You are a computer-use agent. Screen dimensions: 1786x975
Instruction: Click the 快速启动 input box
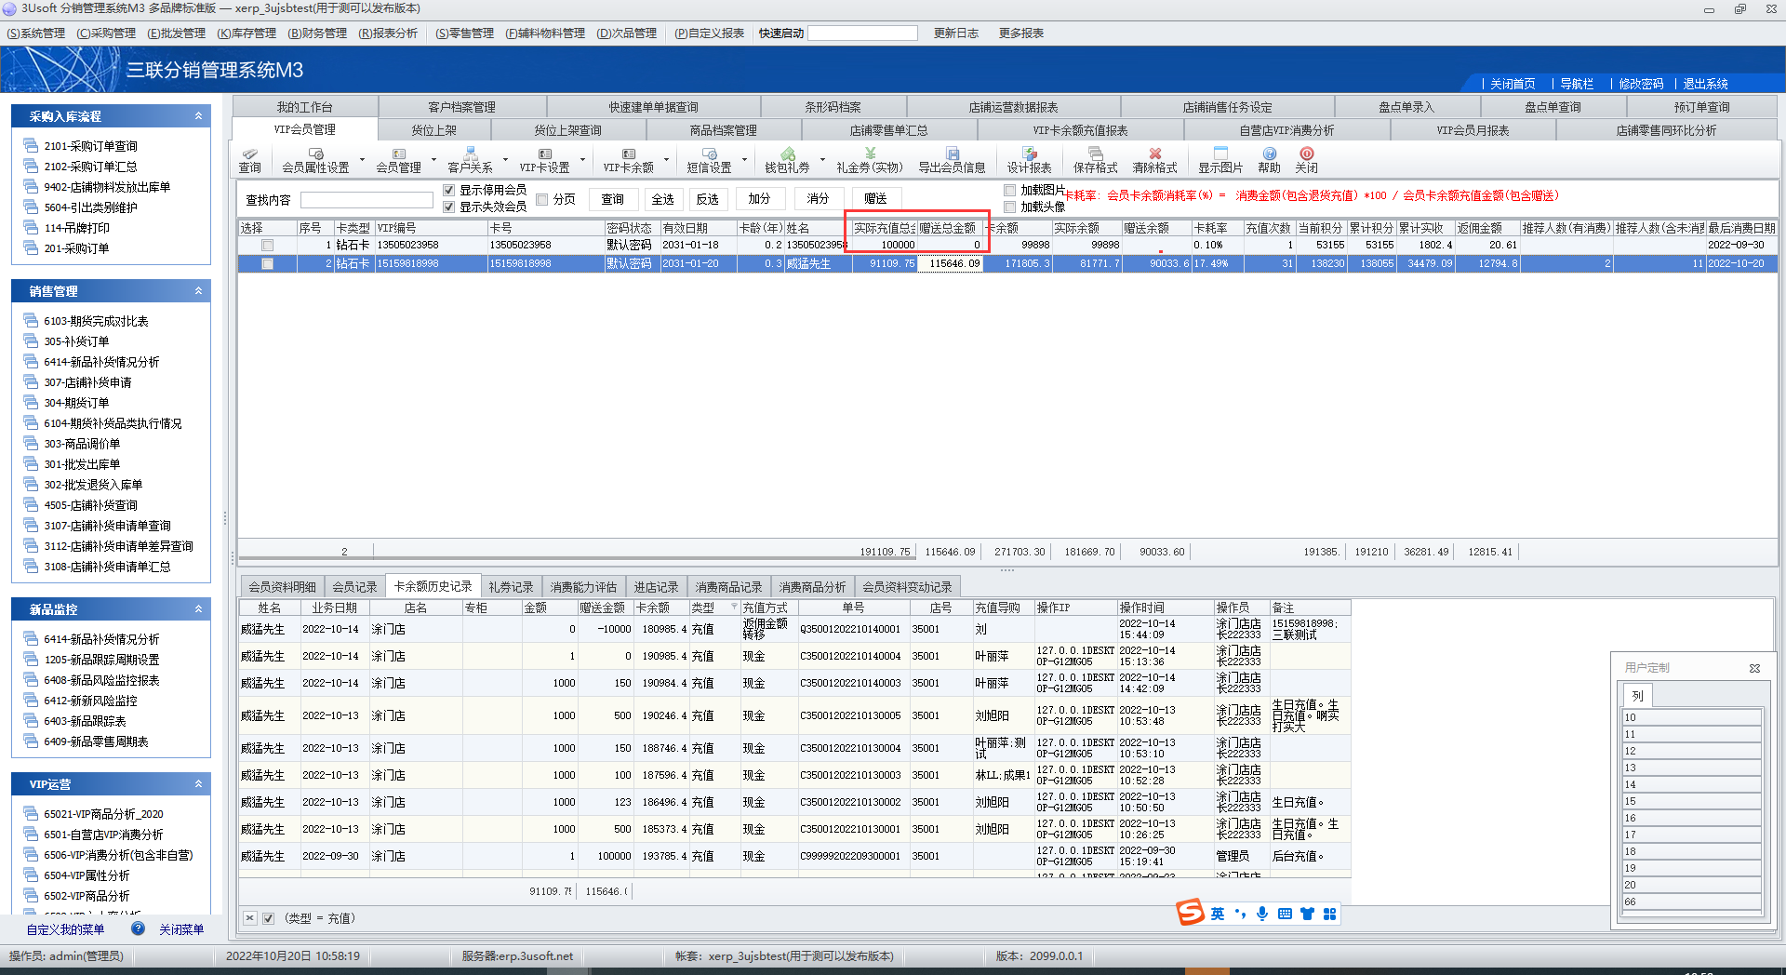862,33
